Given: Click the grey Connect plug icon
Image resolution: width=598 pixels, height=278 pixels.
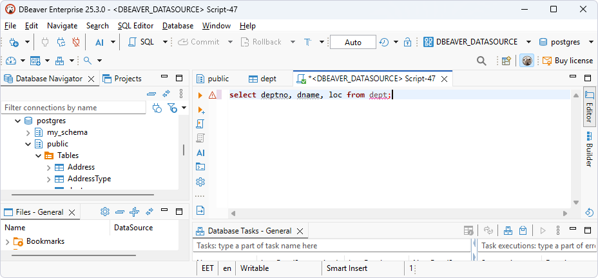Looking at the screenshot, I should [45, 42].
